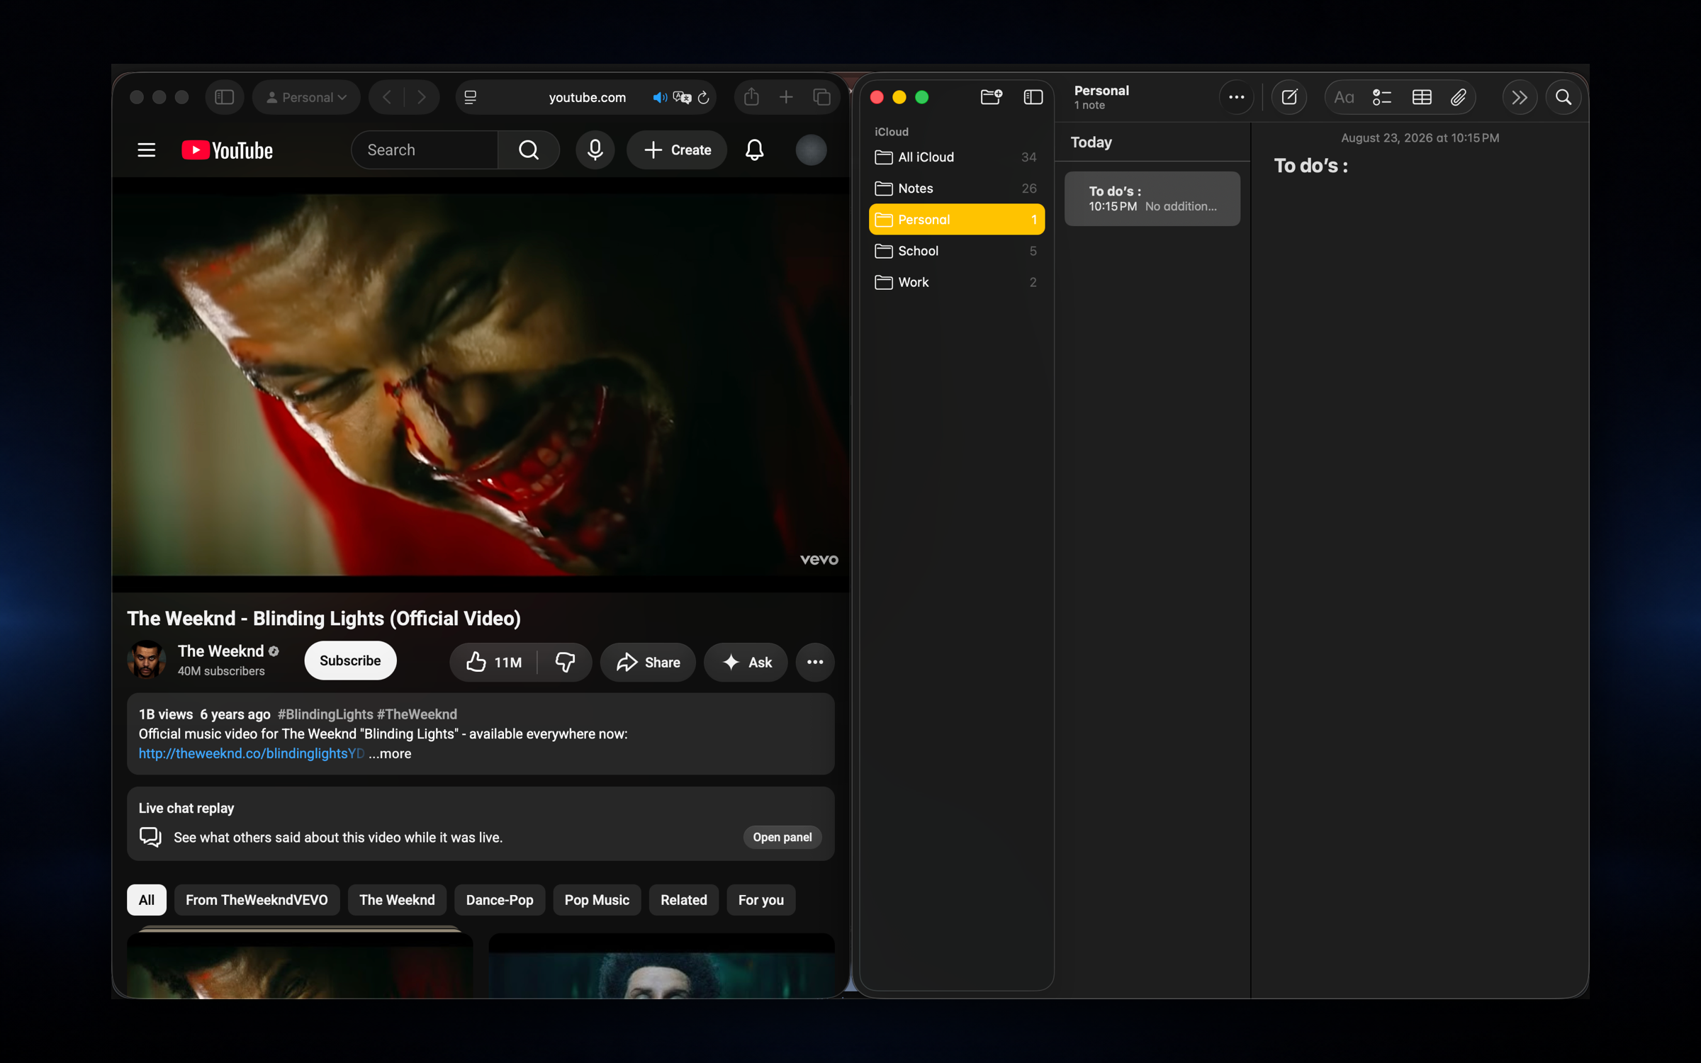Search notes with magnifier icon
The height and width of the screenshot is (1063, 1701).
pyautogui.click(x=1564, y=97)
